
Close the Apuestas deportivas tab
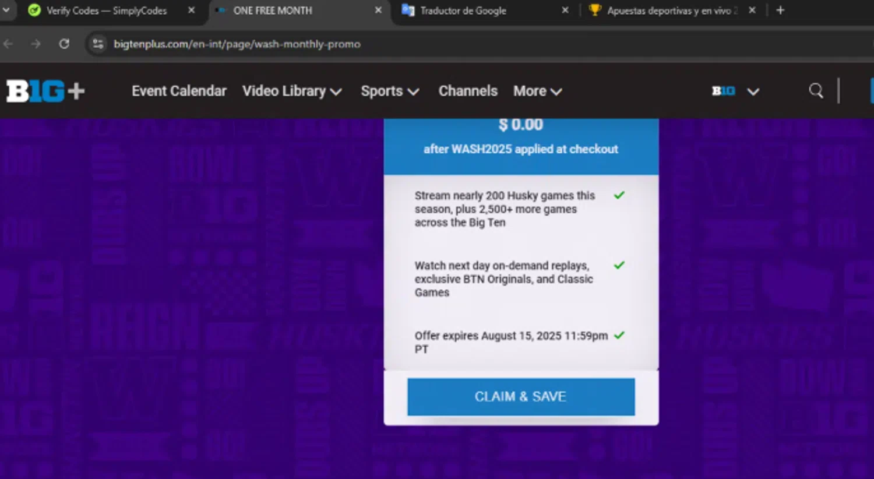(752, 10)
